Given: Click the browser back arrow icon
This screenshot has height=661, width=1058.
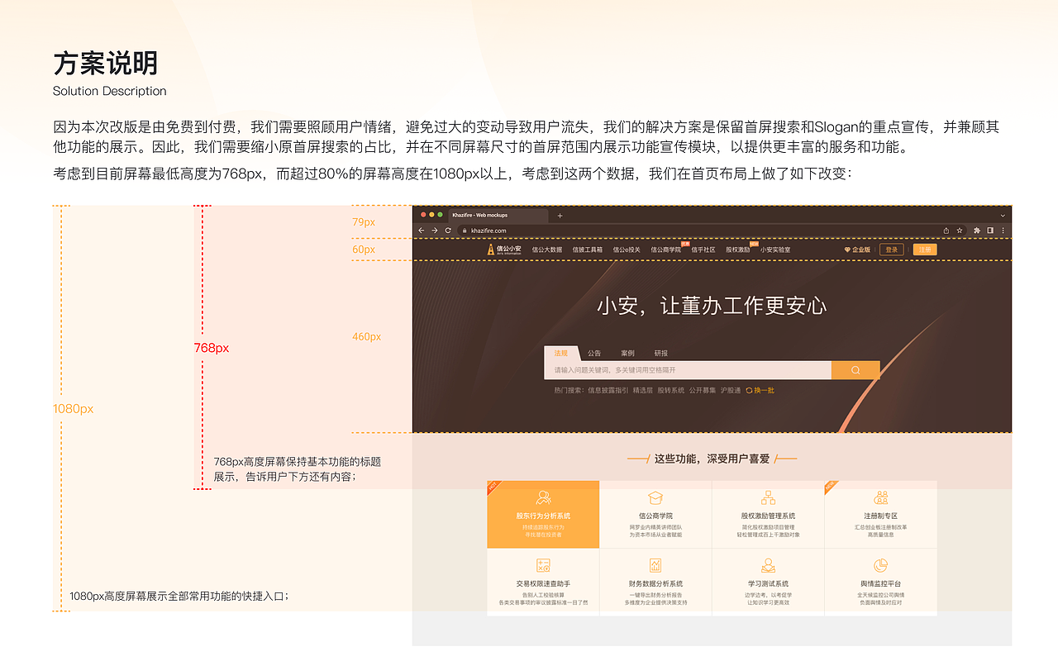Looking at the screenshot, I should (x=422, y=231).
